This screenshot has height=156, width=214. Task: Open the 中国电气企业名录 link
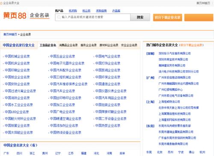pos(108,56)
